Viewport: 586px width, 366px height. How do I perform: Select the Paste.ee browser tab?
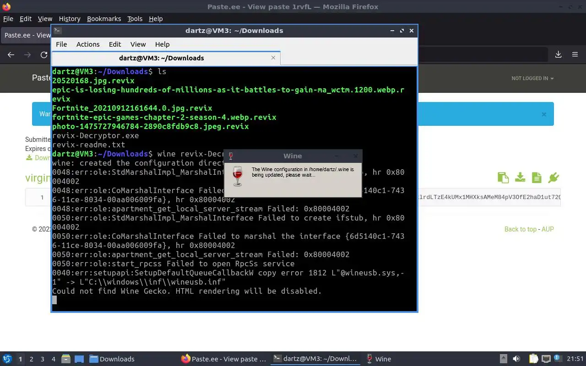pos(27,35)
